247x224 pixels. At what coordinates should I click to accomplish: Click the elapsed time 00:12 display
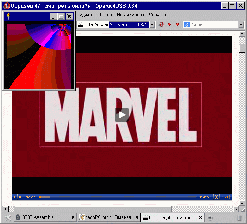[31, 197]
